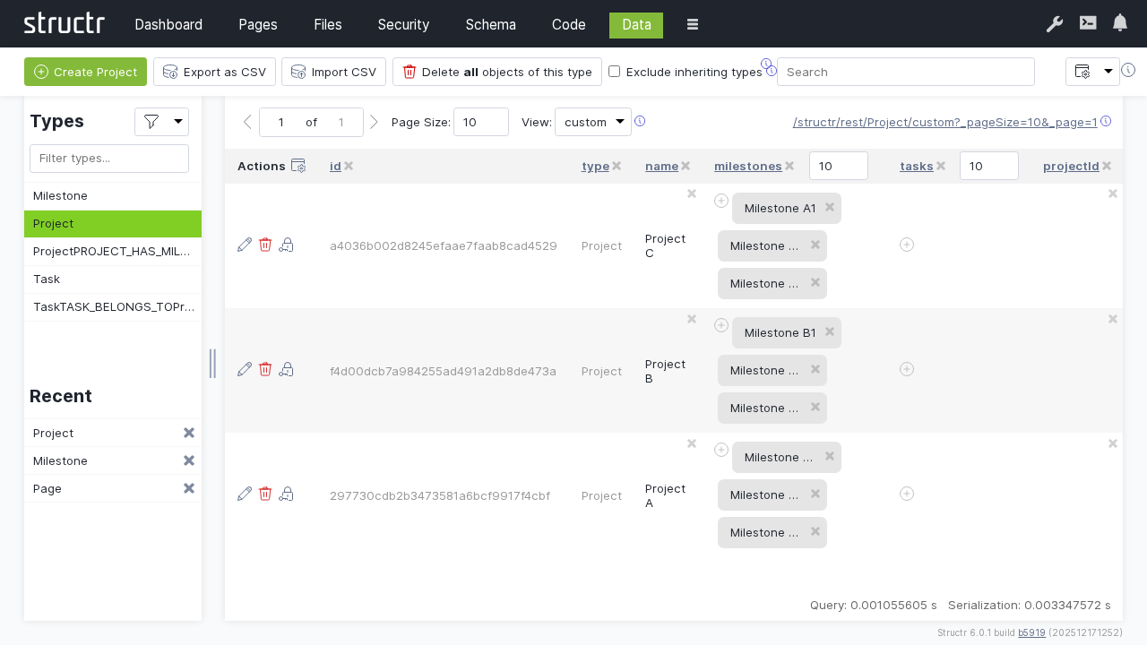Enable Exclude inheriting types checkbox
Screen dimensions: 1147x645
point(614,72)
